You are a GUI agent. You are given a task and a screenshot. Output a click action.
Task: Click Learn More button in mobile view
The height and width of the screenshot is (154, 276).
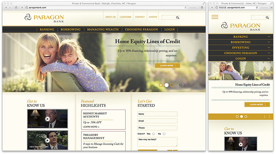[x=257, y=104]
